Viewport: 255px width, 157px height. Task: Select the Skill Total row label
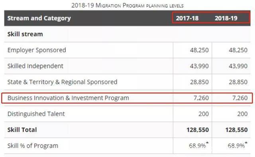pyautogui.click(x=22, y=130)
